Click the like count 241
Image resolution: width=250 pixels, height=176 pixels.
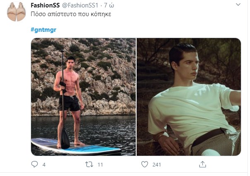click(157, 164)
